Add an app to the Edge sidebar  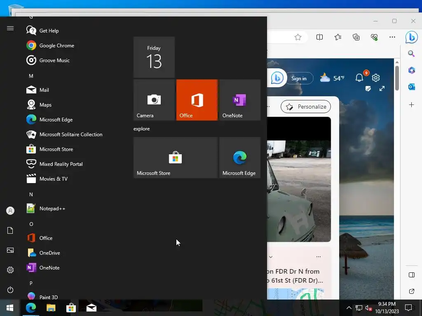click(412, 105)
